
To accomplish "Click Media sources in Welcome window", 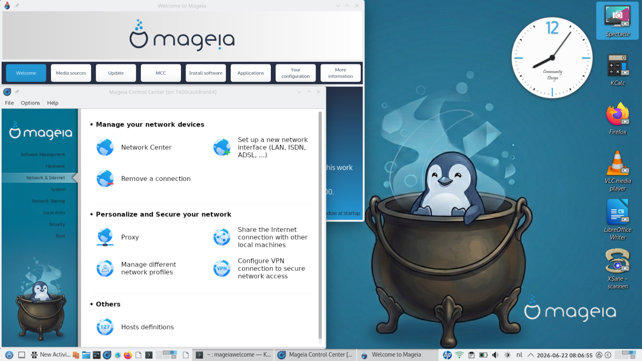I will coord(71,73).
